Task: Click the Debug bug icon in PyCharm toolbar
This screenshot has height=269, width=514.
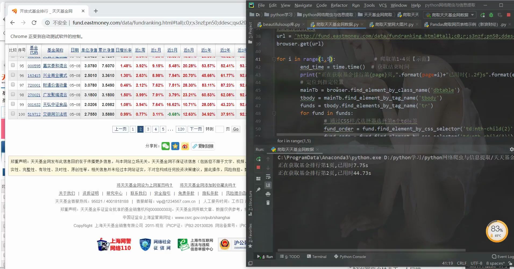Action: pyautogui.click(x=491, y=15)
